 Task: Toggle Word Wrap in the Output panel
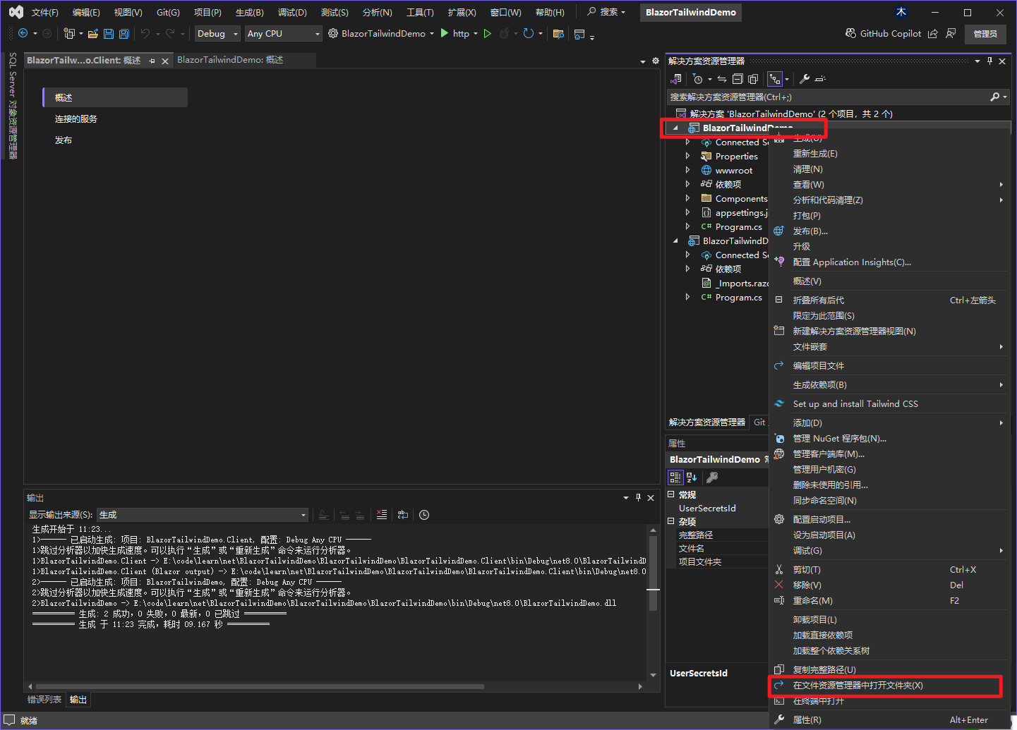403,515
